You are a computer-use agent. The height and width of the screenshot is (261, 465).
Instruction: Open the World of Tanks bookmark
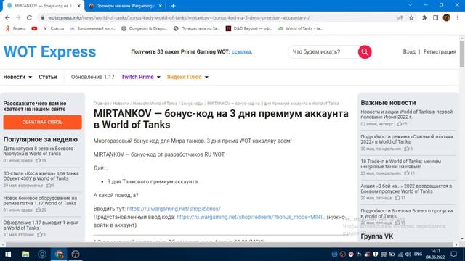click(x=300, y=28)
